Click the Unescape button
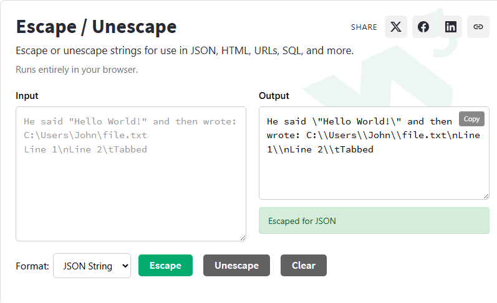 pyautogui.click(x=236, y=266)
